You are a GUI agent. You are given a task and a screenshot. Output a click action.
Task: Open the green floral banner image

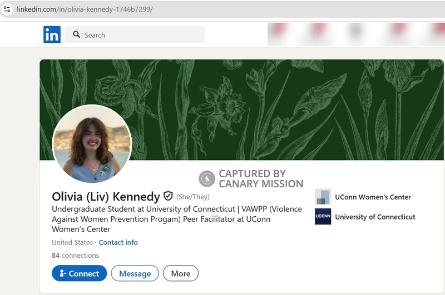pos(241,109)
